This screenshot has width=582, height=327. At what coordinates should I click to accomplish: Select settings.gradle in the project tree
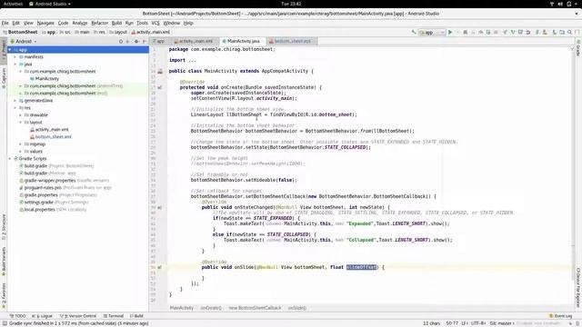click(54, 203)
